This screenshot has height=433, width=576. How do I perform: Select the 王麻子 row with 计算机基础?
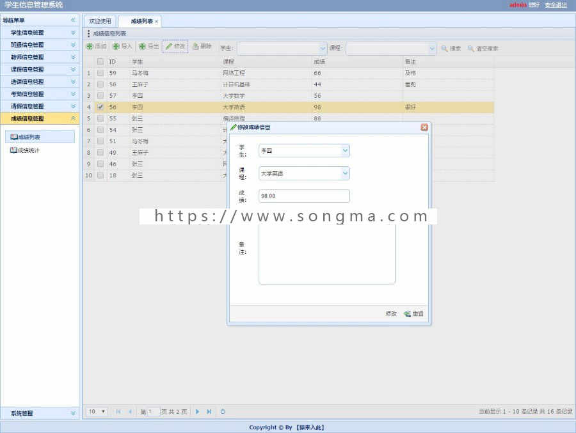click(289, 84)
